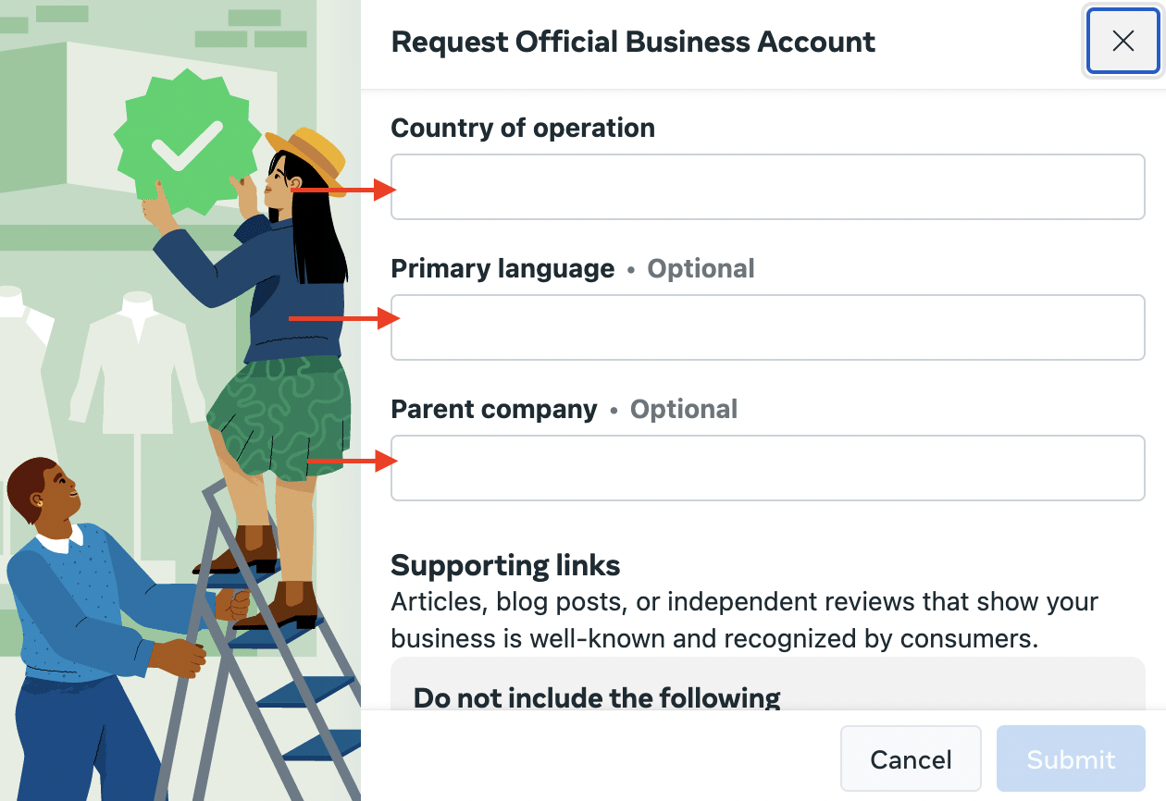This screenshot has width=1166, height=801.
Task: Close the Request Official Business Account dialog
Action: [1123, 41]
